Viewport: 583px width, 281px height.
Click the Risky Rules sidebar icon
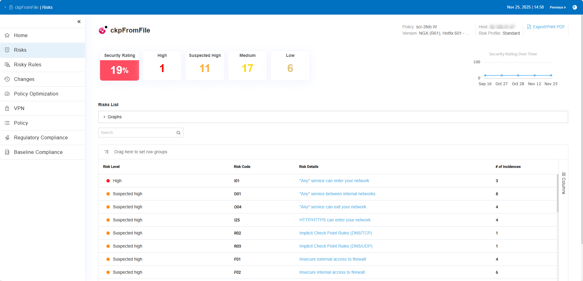pos(7,65)
